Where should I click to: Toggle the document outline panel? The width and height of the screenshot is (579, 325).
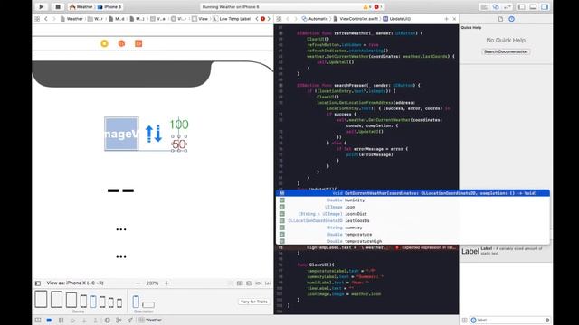click(38, 283)
